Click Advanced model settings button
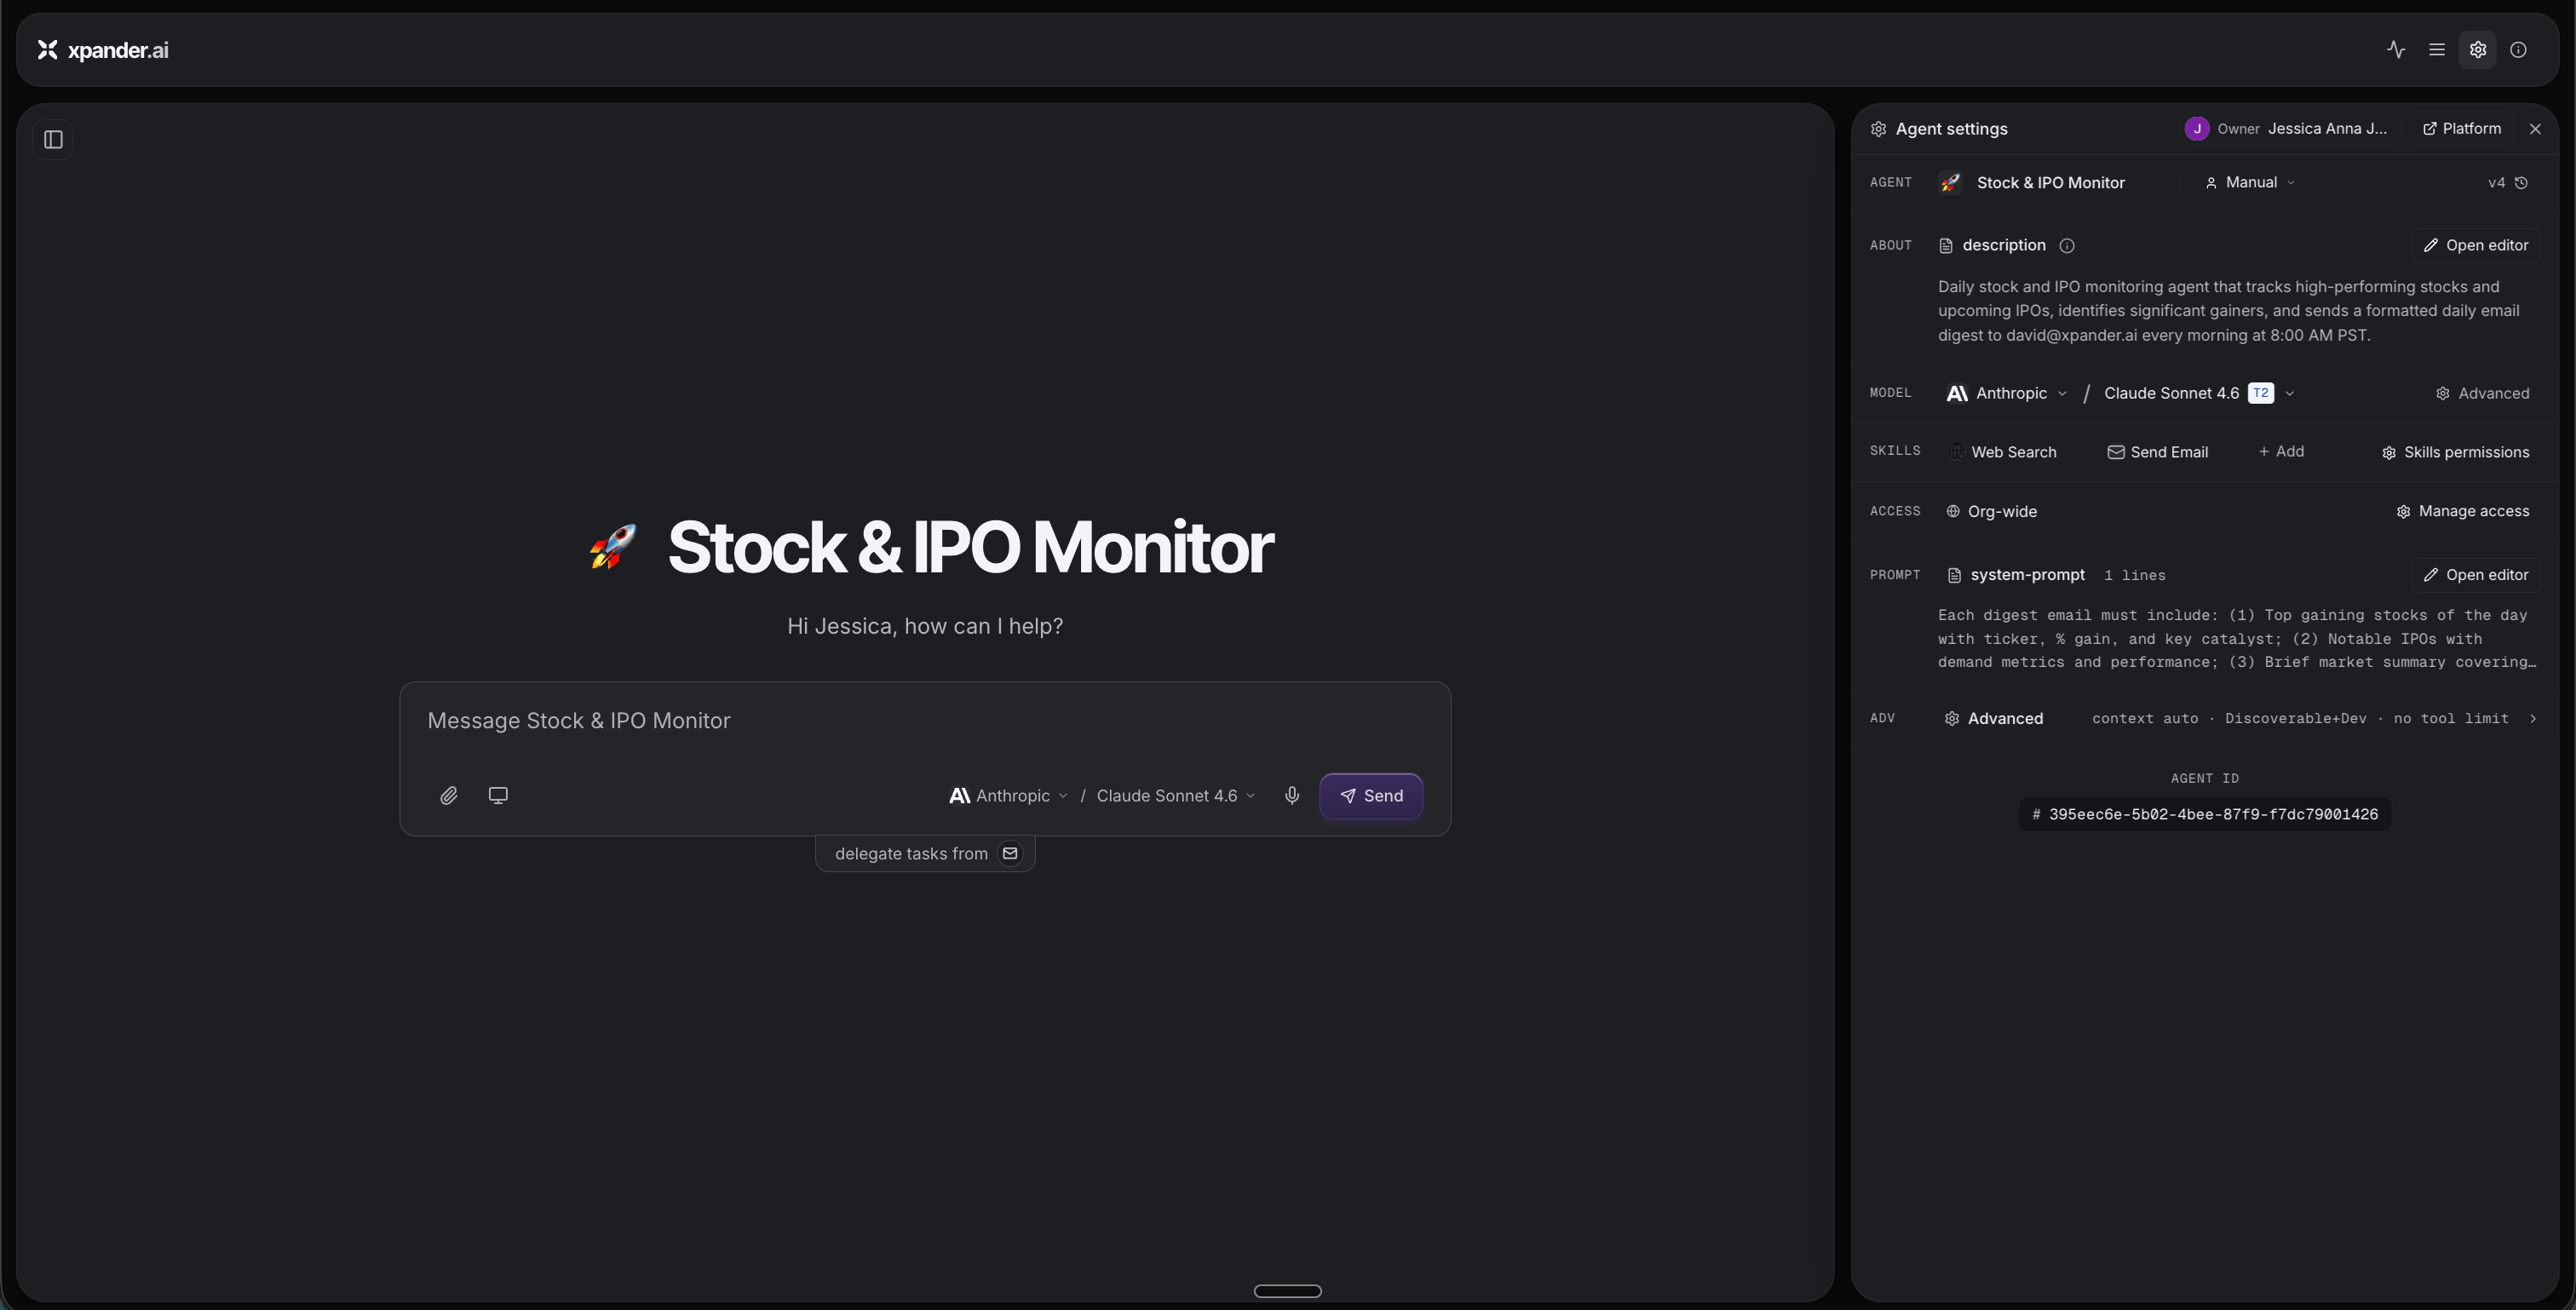The image size is (2576, 1310). [2482, 394]
